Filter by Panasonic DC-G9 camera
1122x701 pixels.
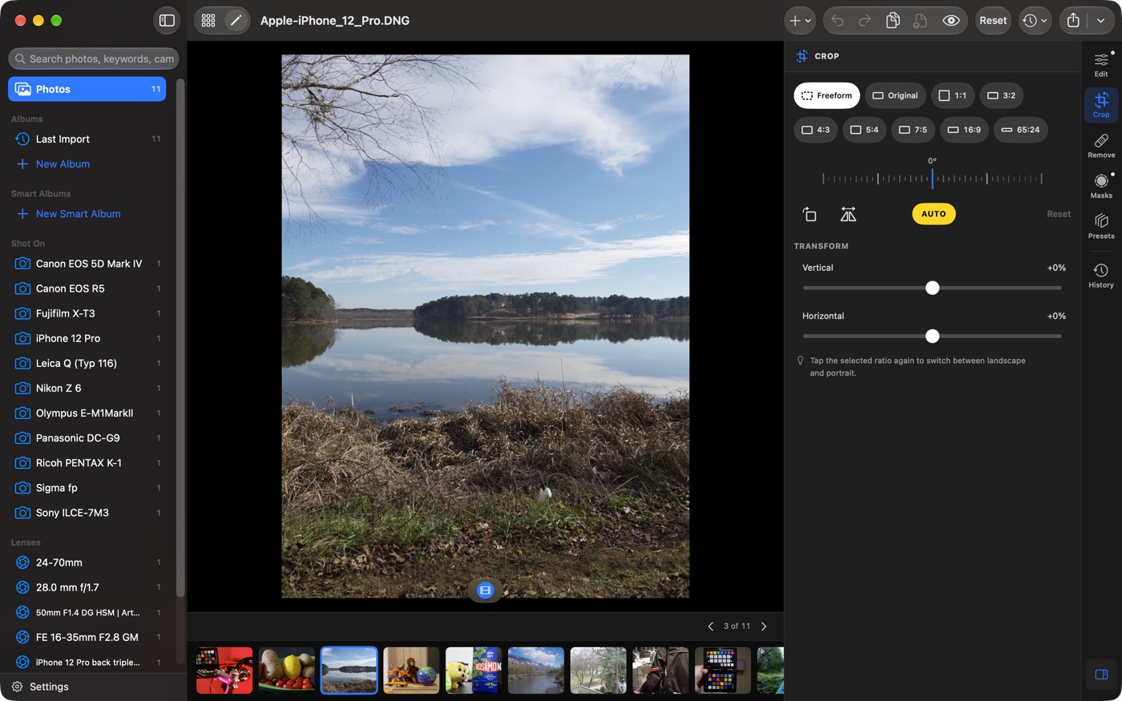(87, 437)
